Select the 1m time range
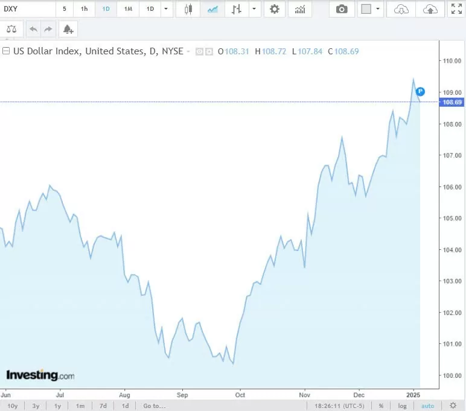Viewport: 466px width, 411px height. coord(80,406)
